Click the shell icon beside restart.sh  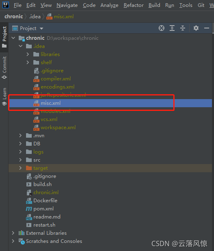29,225
